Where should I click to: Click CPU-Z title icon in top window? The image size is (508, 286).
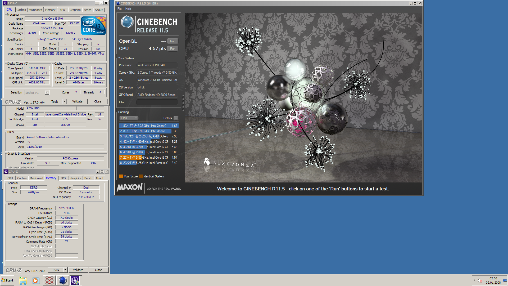(5, 3)
